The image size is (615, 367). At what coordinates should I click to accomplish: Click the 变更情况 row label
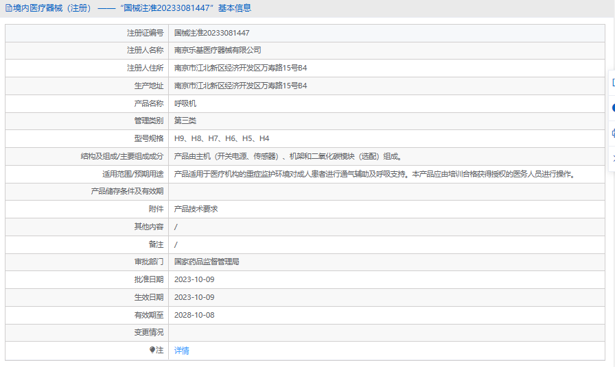point(149,333)
